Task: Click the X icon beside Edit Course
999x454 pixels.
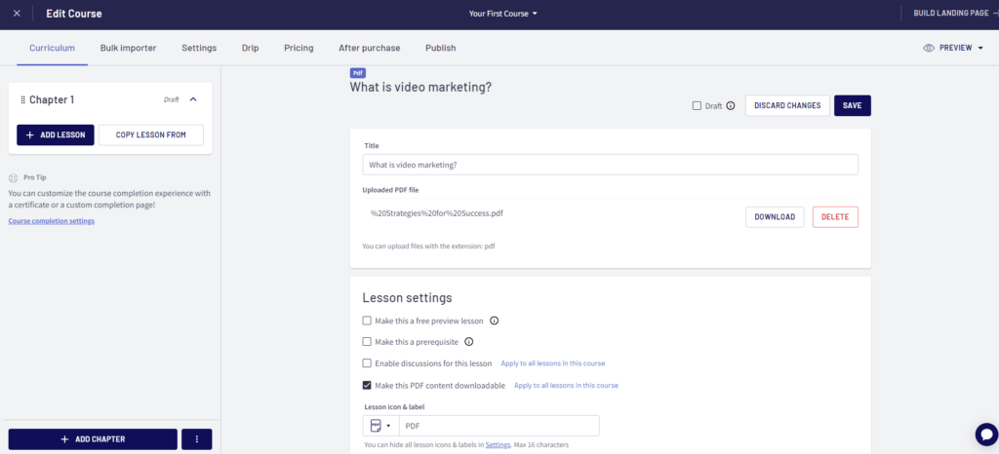Action: [17, 14]
